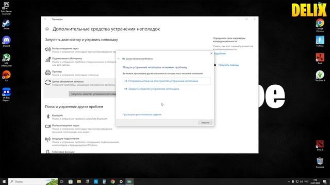Open the notification center icon
330x185 pixels.
pos(324,181)
